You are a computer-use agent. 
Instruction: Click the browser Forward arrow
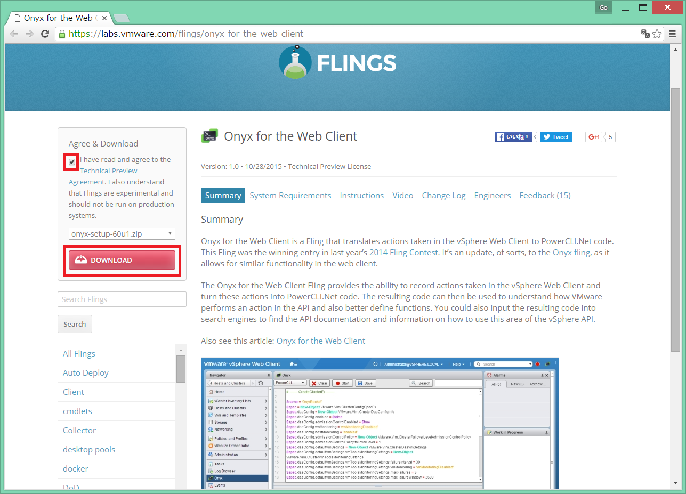pyautogui.click(x=29, y=34)
